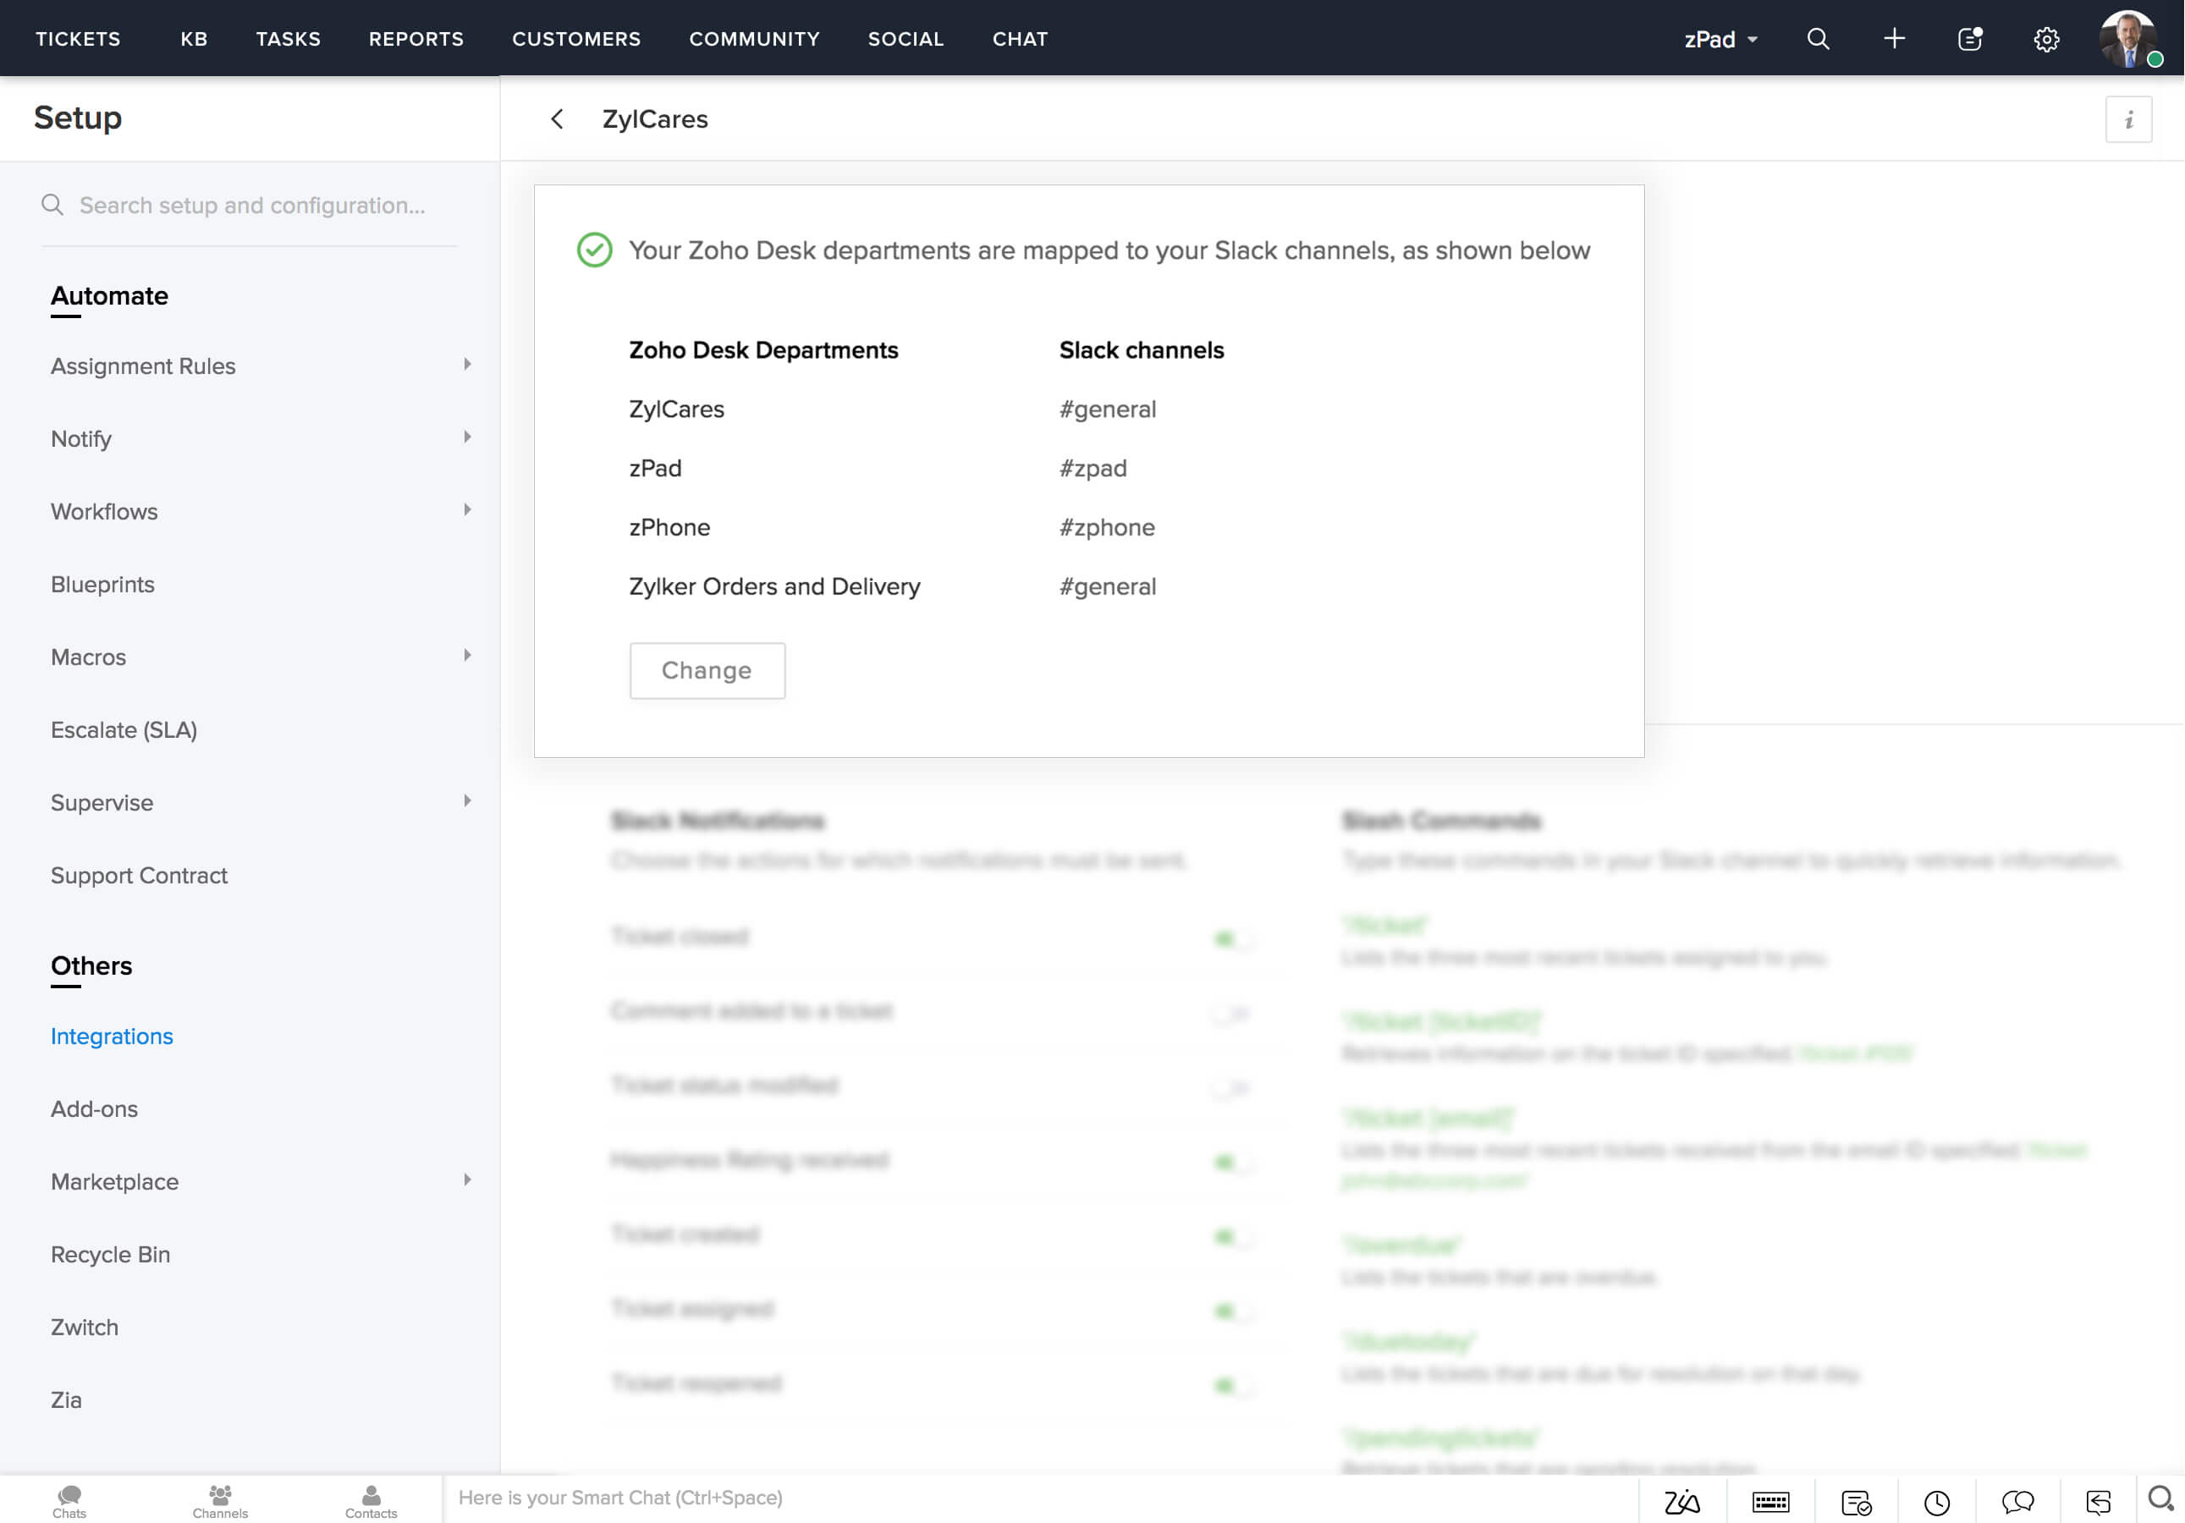This screenshot has height=1523, width=2185.
Task: Select Integrations in the sidebar
Action: pyautogui.click(x=112, y=1036)
